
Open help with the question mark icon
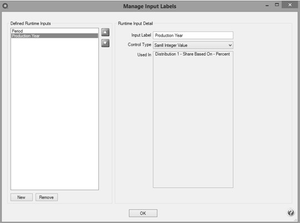click(x=291, y=212)
